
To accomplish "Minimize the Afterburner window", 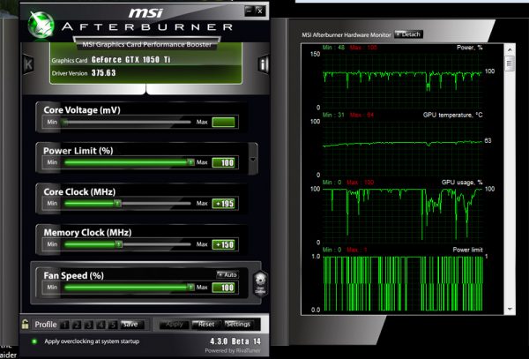I will 249,11.
